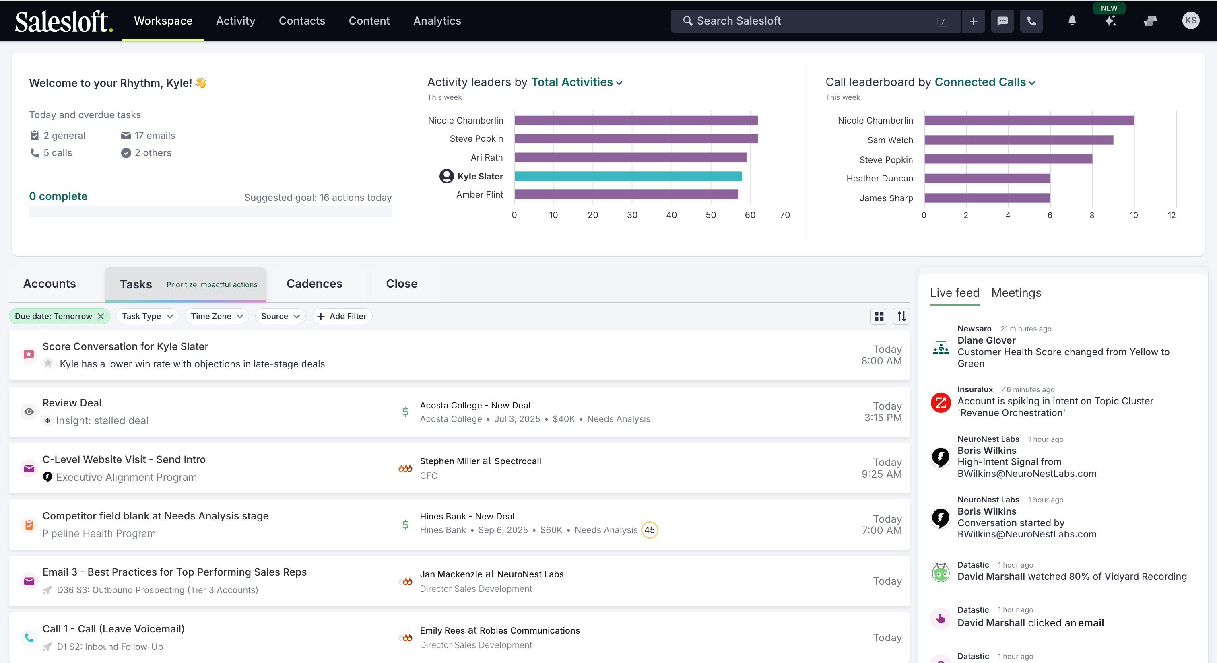Open Diane Glover in live feed

point(986,340)
